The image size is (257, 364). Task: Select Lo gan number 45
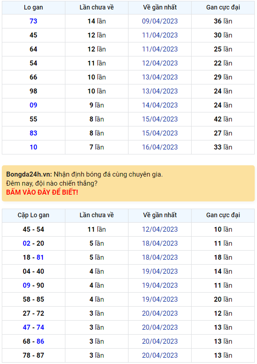(33, 35)
